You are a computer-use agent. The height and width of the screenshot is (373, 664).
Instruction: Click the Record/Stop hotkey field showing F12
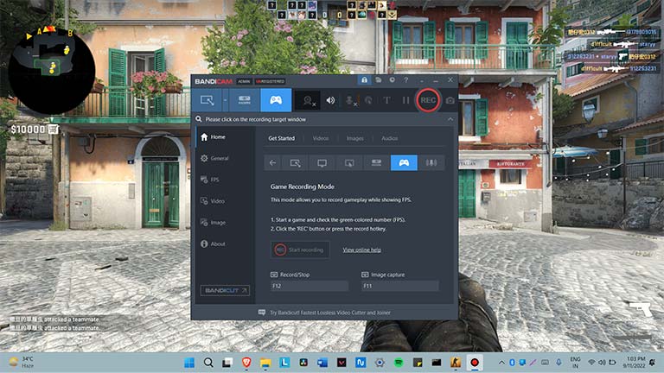pos(310,286)
